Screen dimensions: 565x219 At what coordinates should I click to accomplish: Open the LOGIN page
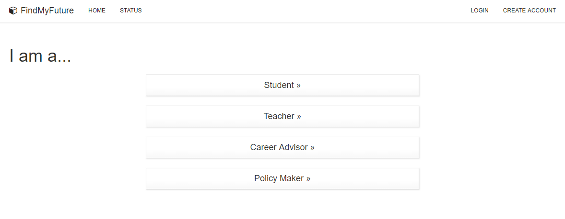[480, 11]
